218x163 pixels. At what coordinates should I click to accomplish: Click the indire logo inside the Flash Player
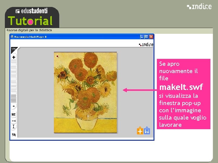pyautogui.click(x=146, y=44)
